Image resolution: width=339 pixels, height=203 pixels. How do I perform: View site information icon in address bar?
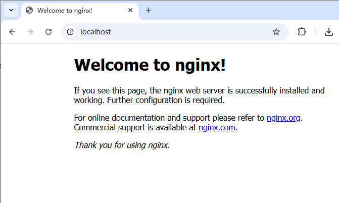coord(70,32)
